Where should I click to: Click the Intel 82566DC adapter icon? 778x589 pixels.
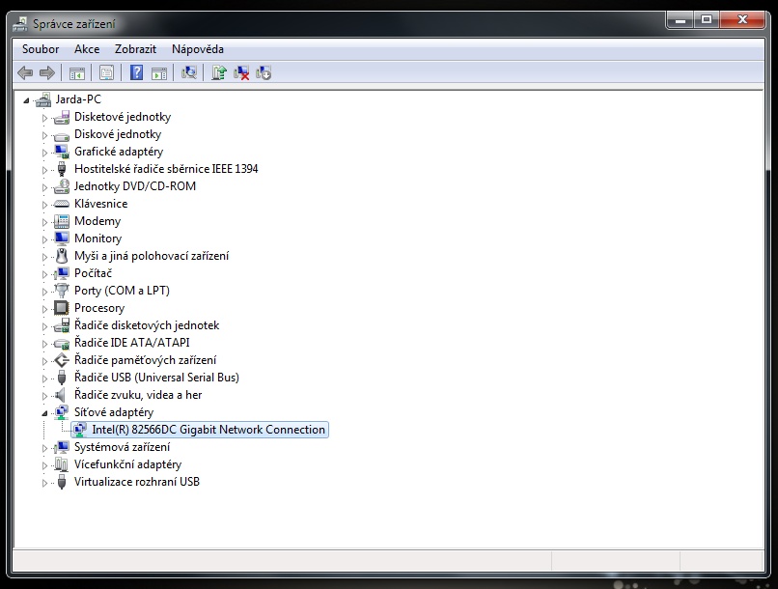pos(80,430)
